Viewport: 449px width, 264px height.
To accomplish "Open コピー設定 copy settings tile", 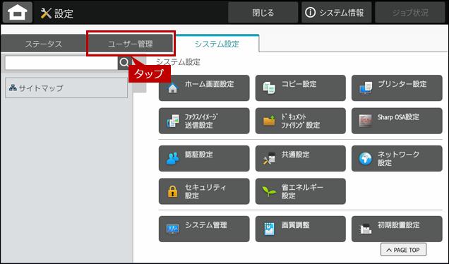I will point(300,88).
